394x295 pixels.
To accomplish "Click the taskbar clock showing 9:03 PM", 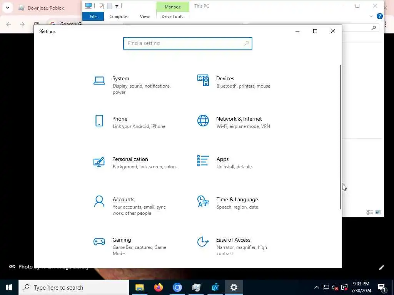I will [361, 287].
